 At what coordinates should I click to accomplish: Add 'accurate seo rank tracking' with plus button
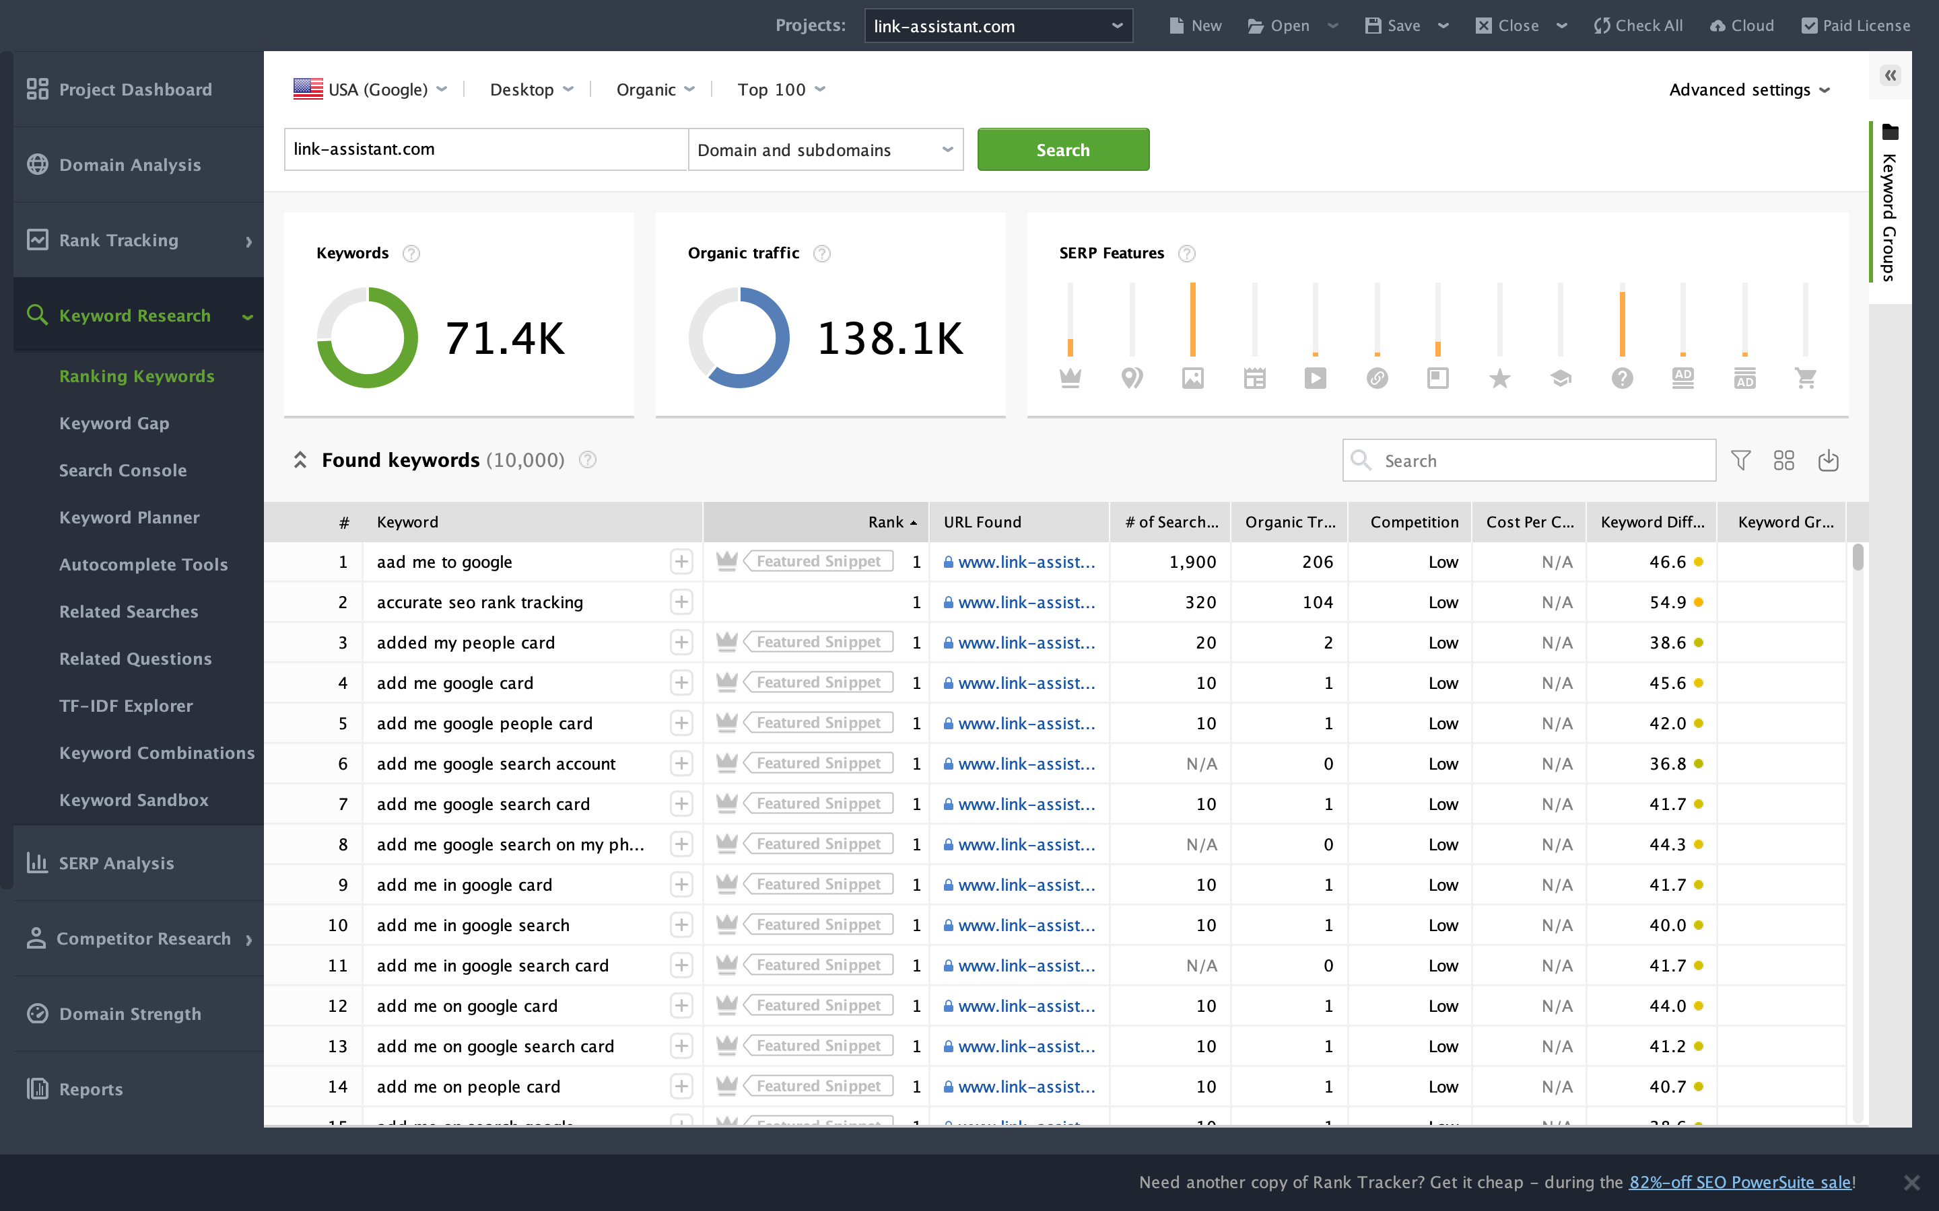[681, 602]
